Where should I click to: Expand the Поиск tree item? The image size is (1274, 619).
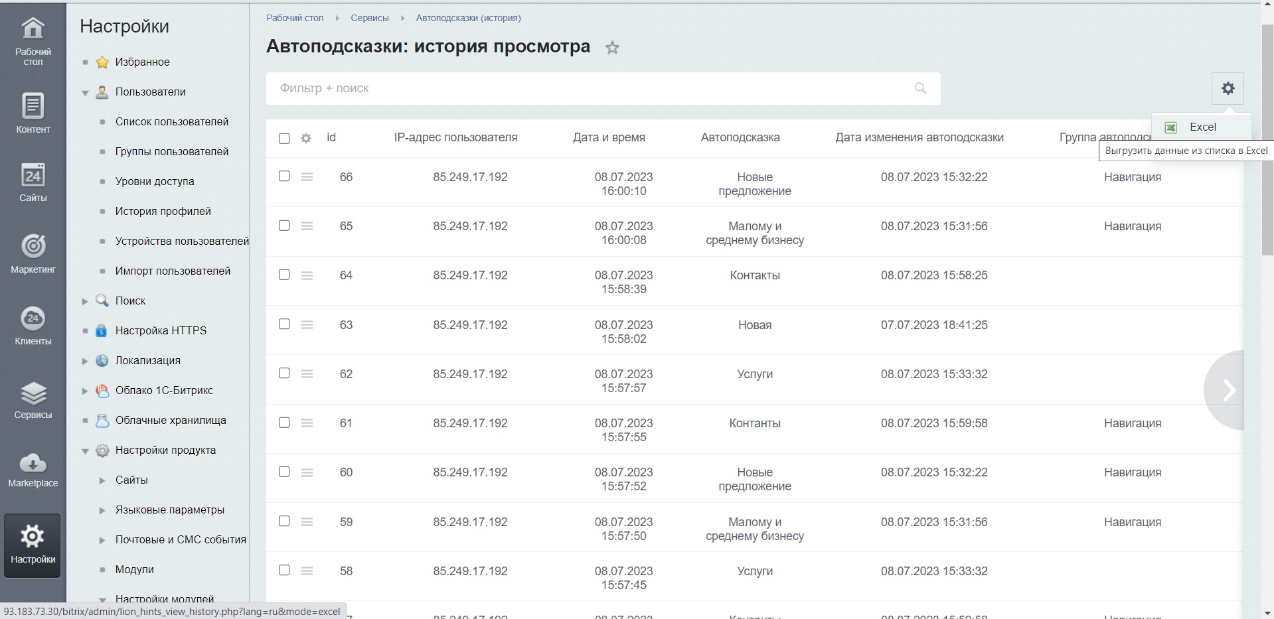85,301
